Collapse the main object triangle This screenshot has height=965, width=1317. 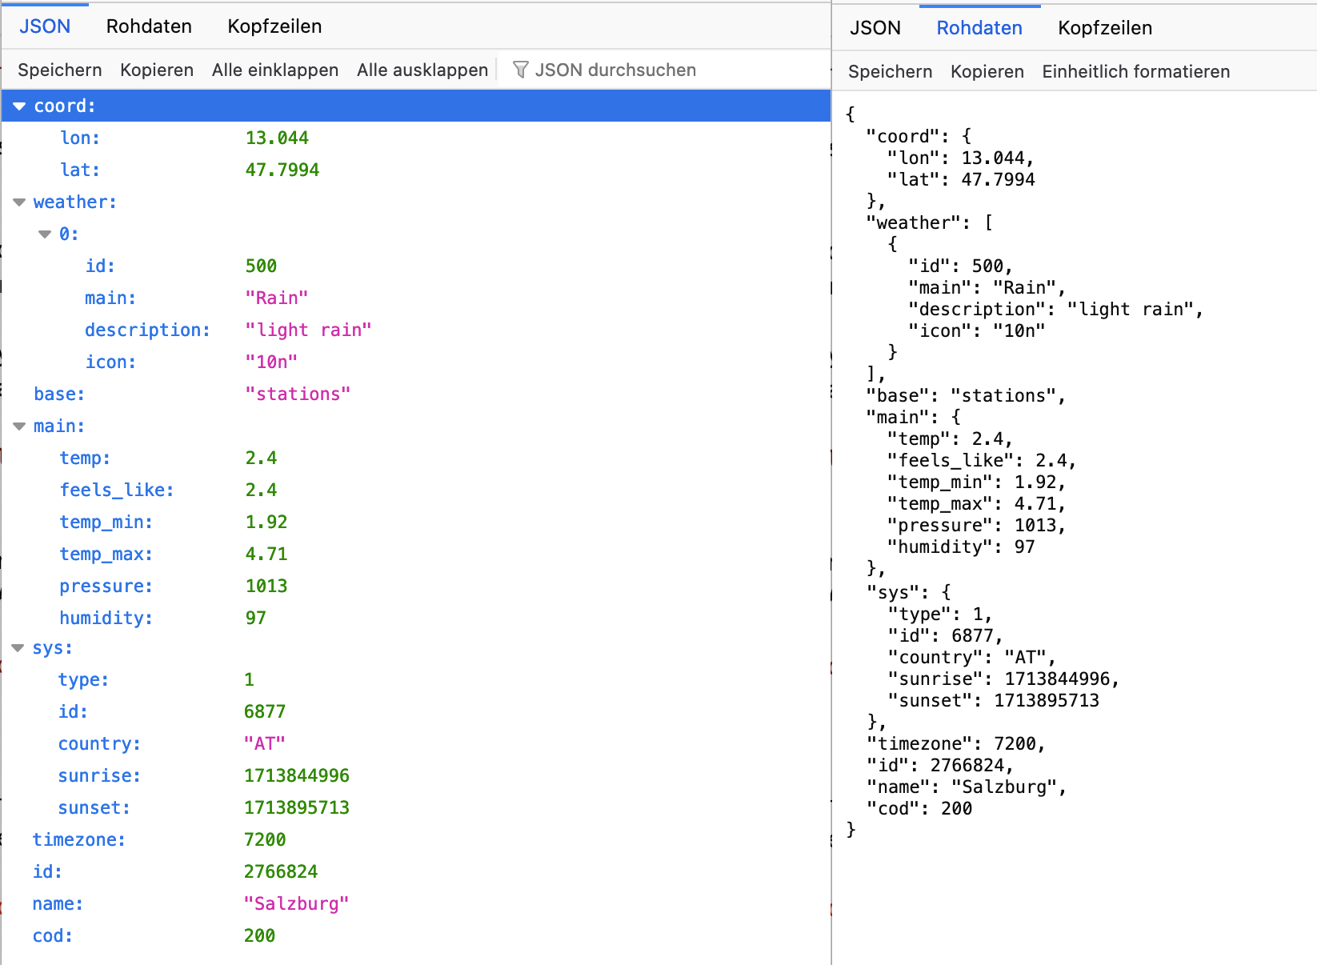click(19, 426)
